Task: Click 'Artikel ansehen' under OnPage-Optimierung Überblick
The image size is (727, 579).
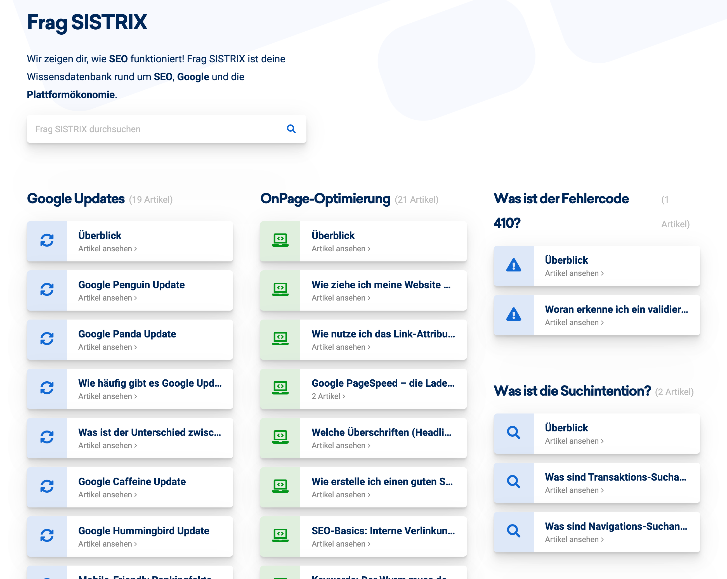Action: pyautogui.click(x=341, y=249)
